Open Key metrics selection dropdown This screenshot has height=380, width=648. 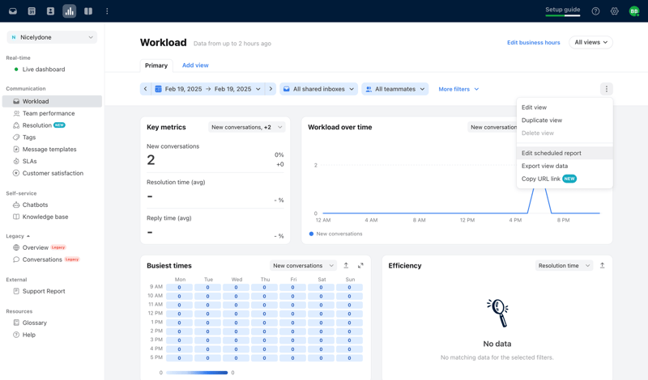pyautogui.click(x=246, y=127)
